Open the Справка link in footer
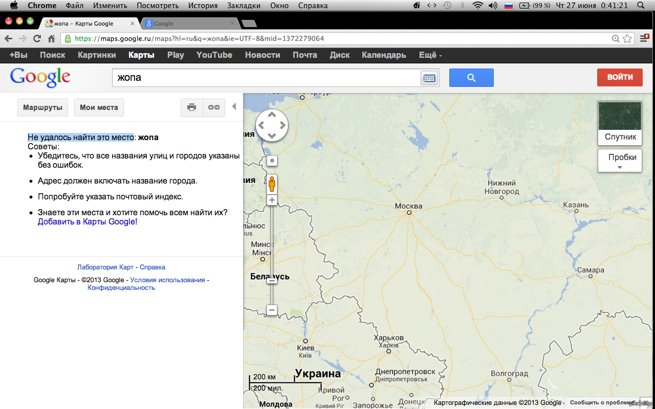This screenshot has width=655, height=409. (152, 267)
